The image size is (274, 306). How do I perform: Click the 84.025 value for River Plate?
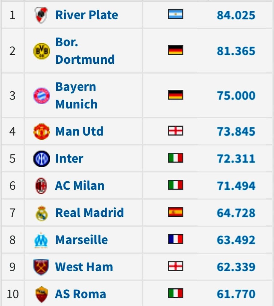pos(236,15)
